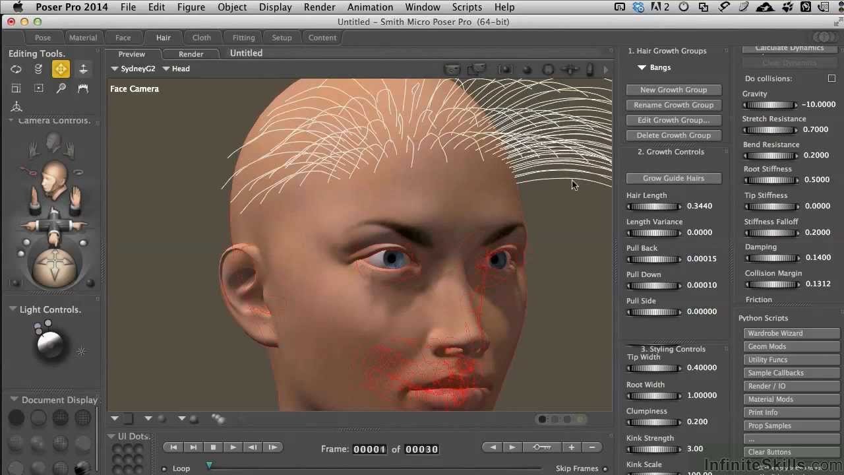Screen dimensions: 844x475
Task: Collapse the UI Dots panel
Action: tap(111, 436)
